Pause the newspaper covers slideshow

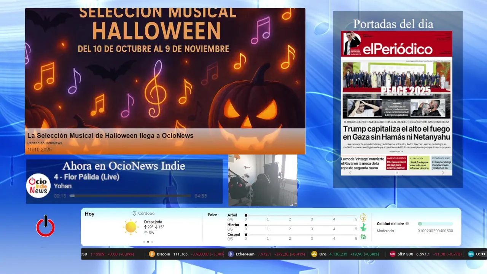[396, 172]
